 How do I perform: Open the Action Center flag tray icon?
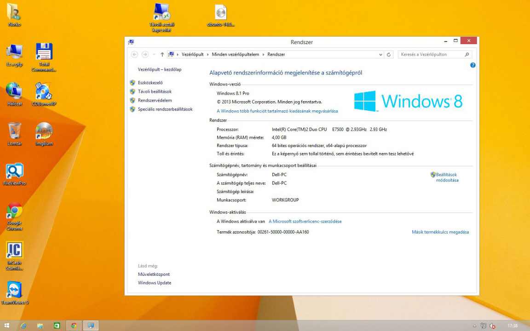pyautogui.click(x=484, y=325)
